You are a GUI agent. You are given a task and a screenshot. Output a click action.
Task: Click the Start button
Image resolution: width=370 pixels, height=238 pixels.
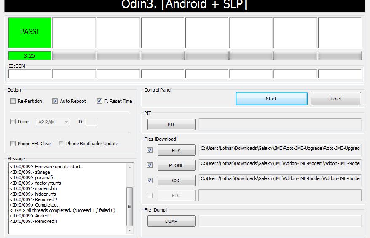(271, 99)
